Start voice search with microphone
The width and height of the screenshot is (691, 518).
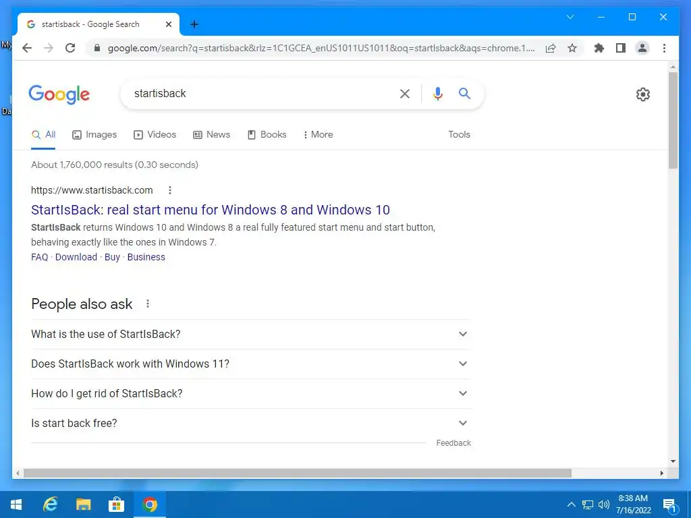coord(437,93)
